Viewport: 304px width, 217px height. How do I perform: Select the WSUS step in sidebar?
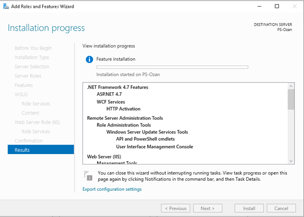[22, 94]
